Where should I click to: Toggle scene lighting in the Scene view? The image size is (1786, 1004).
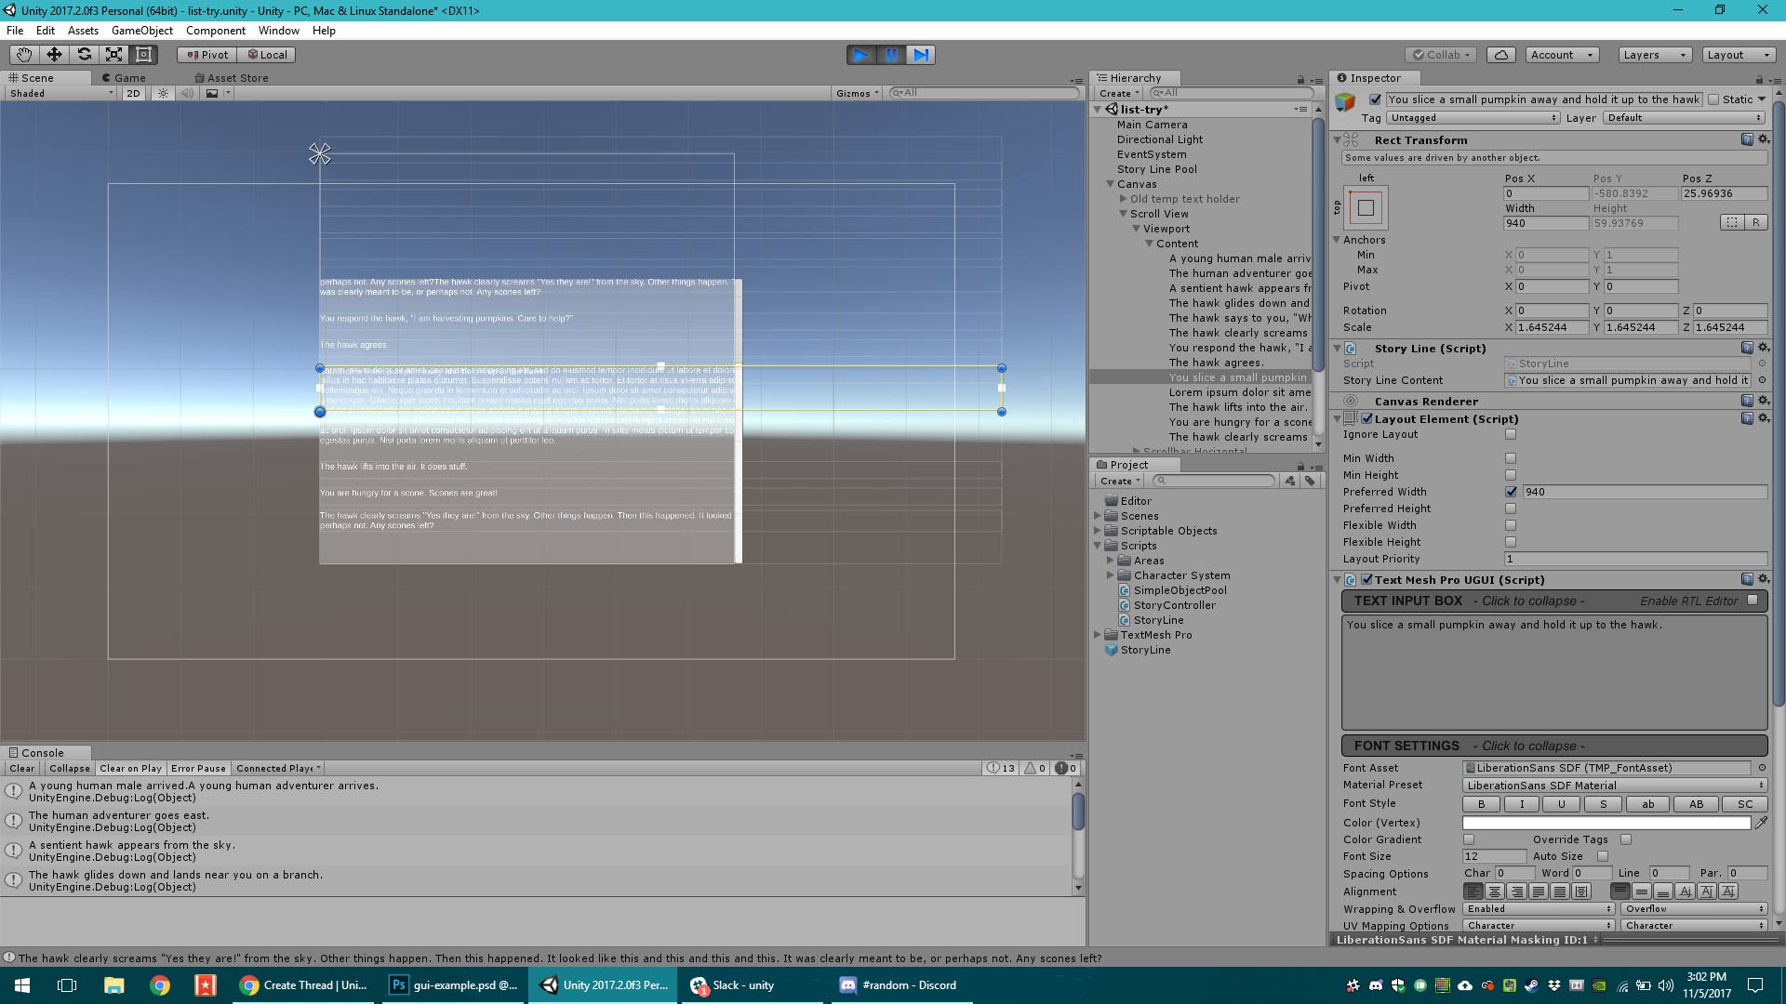[x=164, y=93]
